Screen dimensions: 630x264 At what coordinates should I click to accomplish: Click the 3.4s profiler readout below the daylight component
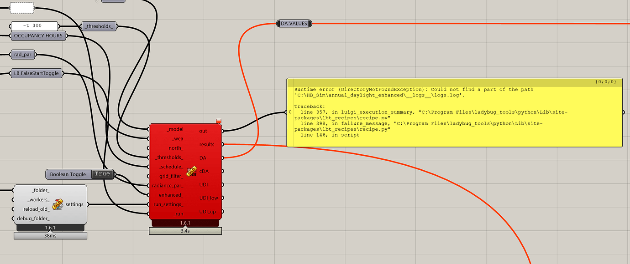185,231
